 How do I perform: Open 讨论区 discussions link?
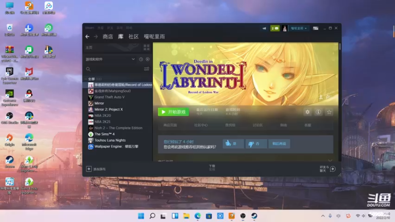(x=258, y=125)
